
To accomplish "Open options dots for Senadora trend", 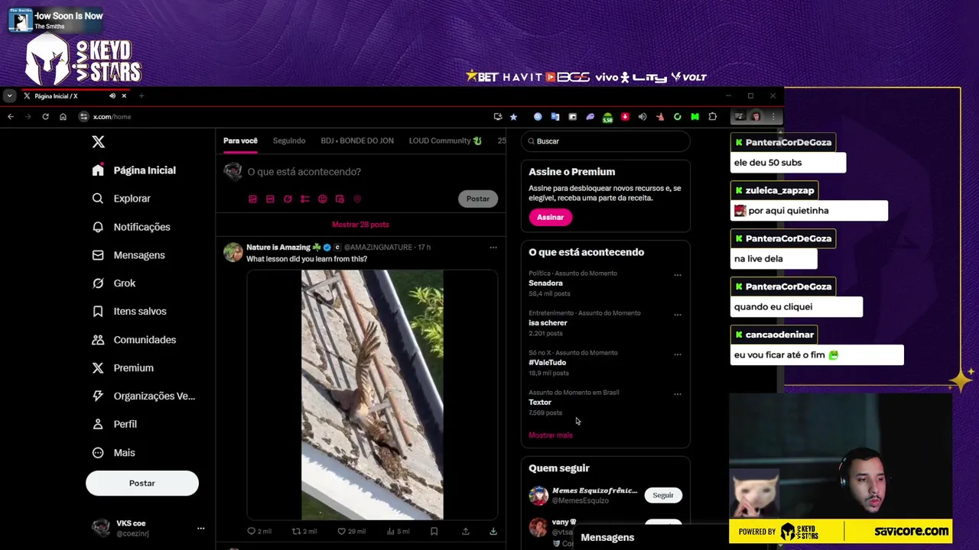I will (x=678, y=275).
